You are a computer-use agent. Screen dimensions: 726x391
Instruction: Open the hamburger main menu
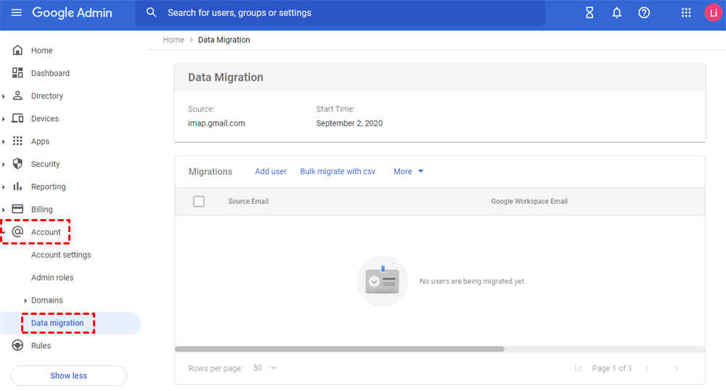(16, 13)
